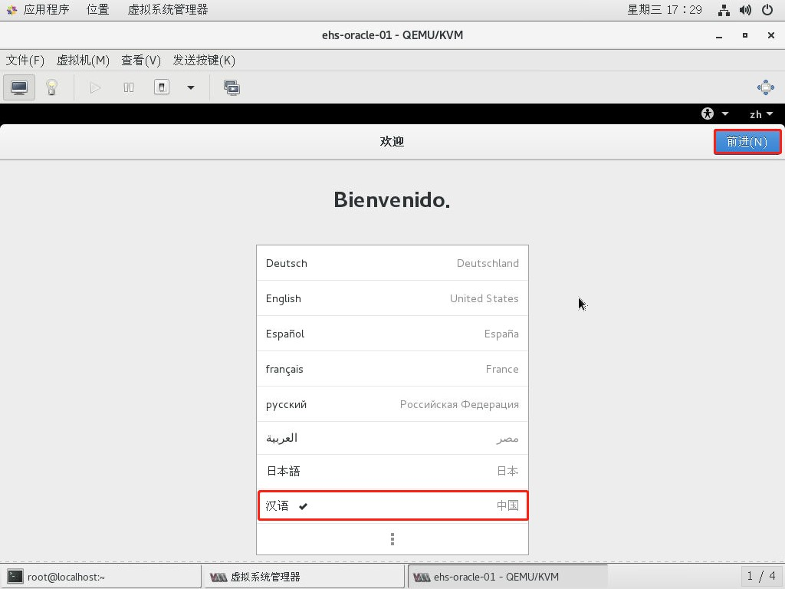Screen dimensions: 785x589
Task: Maximize the QEMU/KVM window
Action: click(745, 35)
